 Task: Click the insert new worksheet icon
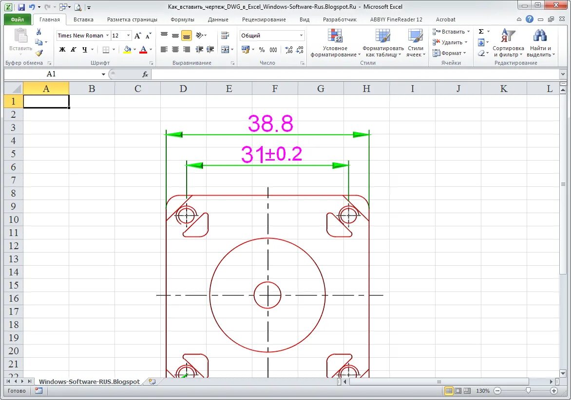[152, 382]
